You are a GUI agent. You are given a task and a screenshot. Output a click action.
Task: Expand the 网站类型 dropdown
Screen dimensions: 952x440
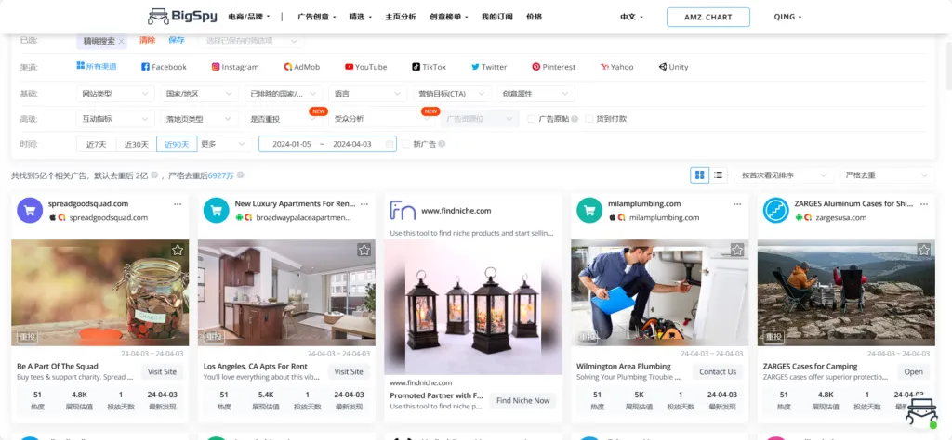tap(114, 94)
